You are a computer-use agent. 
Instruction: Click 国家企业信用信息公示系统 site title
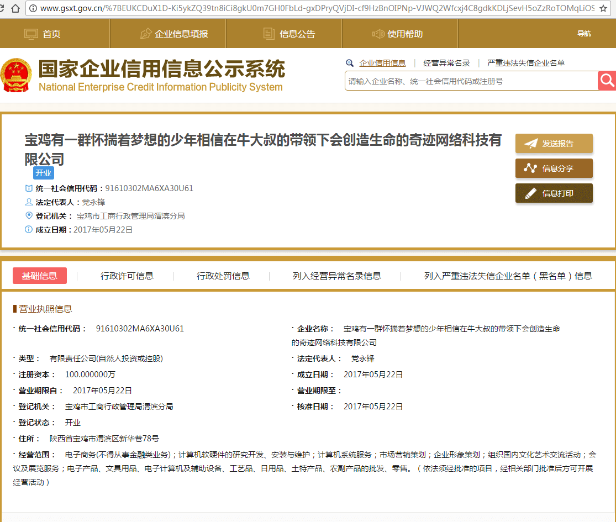click(161, 69)
